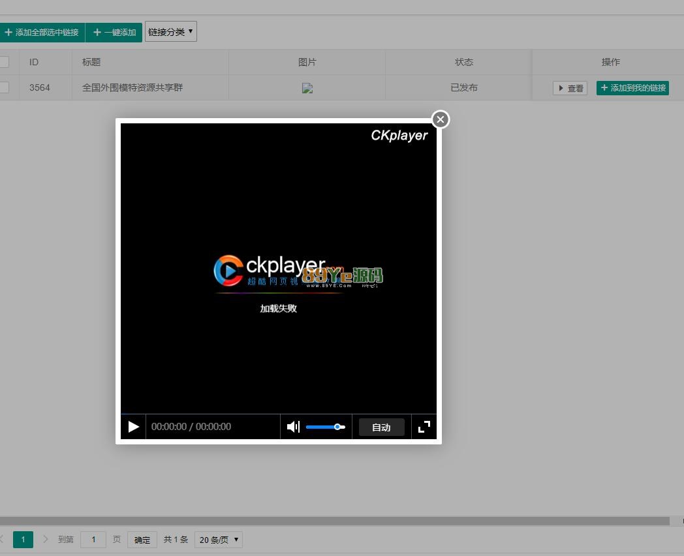This screenshot has width=684, height=556.
Task: Click the next page arrow
Action: click(x=46, y=540)
